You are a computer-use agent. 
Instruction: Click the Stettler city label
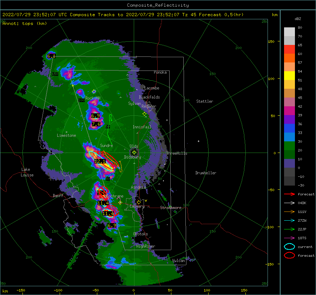coord(205,101)
